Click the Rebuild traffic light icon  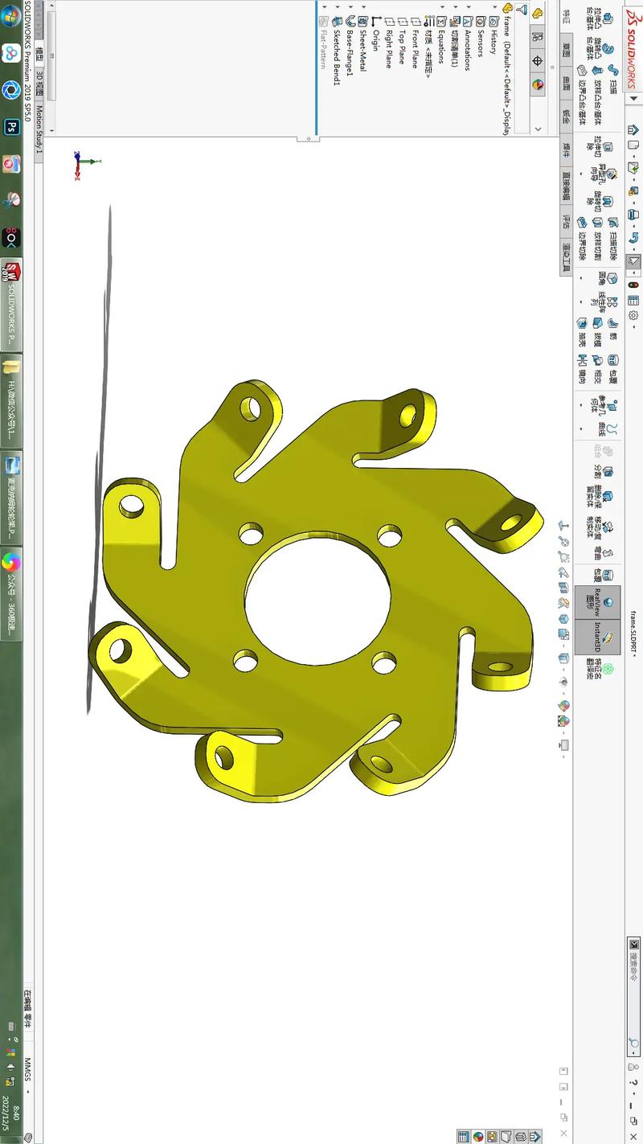[633, 285]
